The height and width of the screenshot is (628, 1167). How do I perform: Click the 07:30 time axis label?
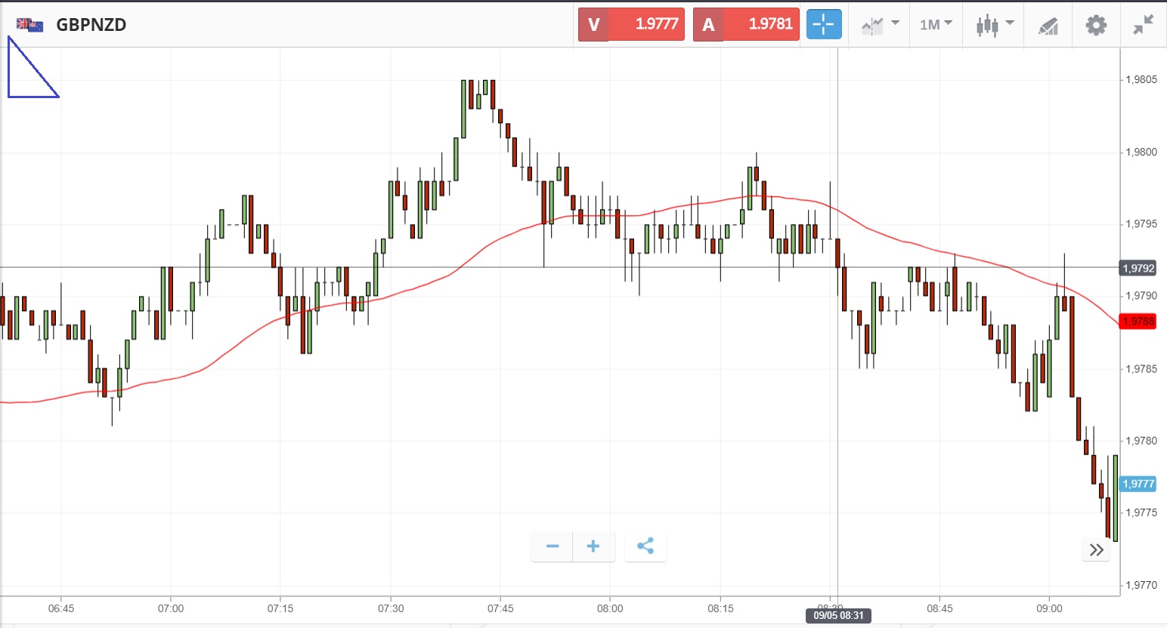click(x=391, y=608)
